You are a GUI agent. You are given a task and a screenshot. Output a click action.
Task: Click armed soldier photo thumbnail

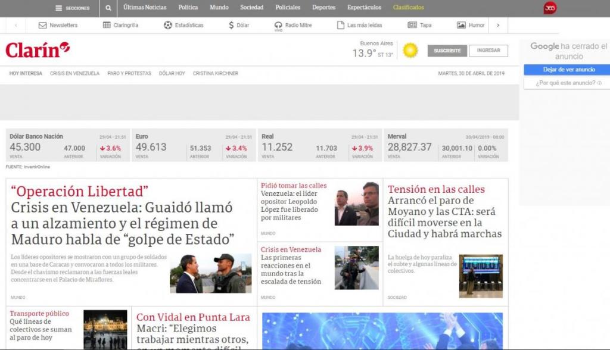[x=356, y=267]
